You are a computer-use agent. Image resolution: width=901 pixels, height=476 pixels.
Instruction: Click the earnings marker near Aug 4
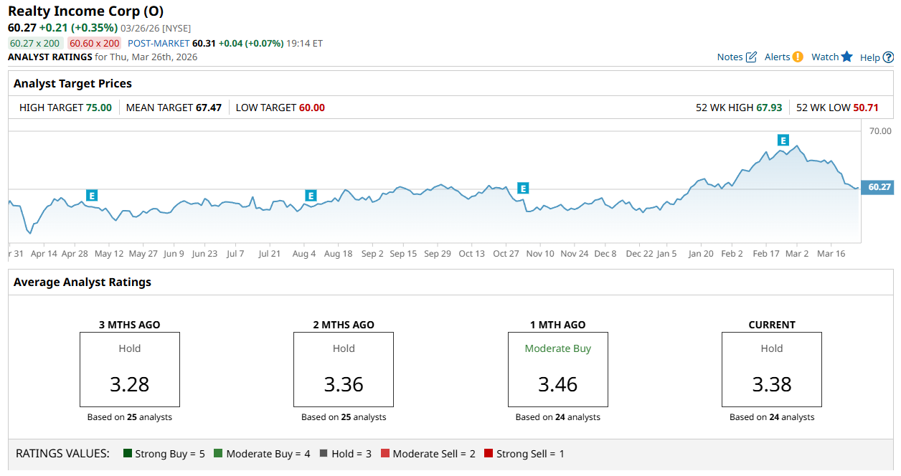[x=311, y=195]
